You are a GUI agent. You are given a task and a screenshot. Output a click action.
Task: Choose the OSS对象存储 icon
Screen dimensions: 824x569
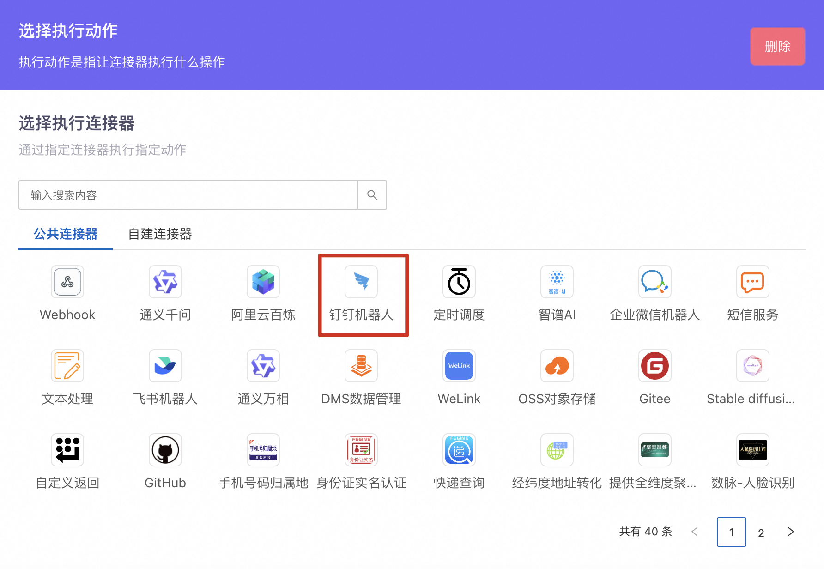click(x=557, y=366)
